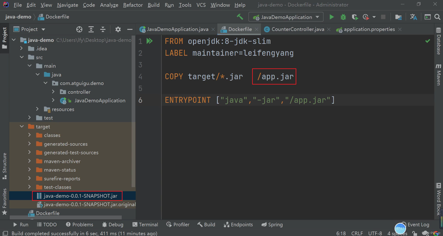The height and width of the screenshot is (236, 443).
Task: Switch to CounterController.java tab
Action: pos(298,29)
